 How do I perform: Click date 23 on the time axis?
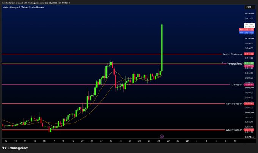pos(111,141)
